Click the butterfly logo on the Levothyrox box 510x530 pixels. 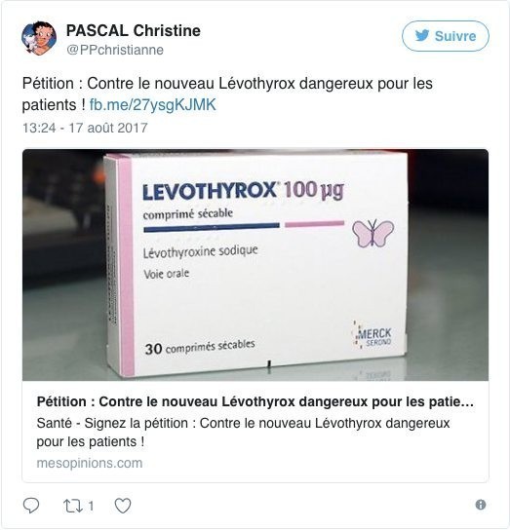click(373, 233)
